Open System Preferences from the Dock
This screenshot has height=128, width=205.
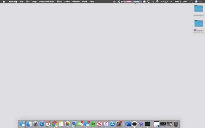119,124
